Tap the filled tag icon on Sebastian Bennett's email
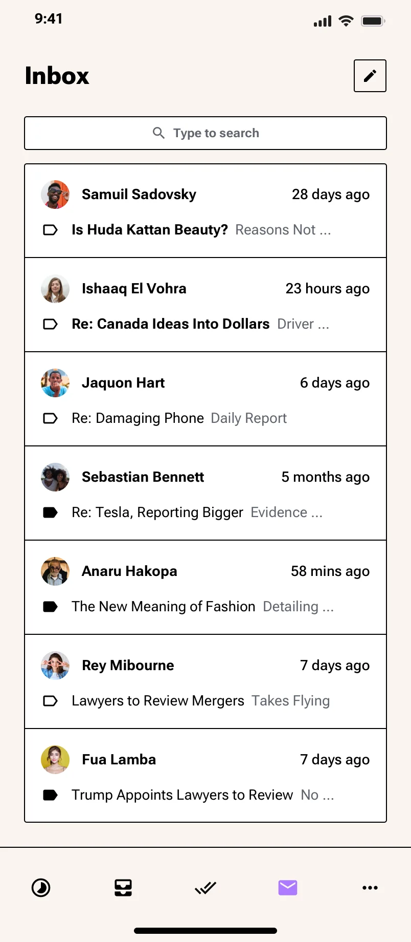This screenshot has width=411, height=942. click(50, 512)
